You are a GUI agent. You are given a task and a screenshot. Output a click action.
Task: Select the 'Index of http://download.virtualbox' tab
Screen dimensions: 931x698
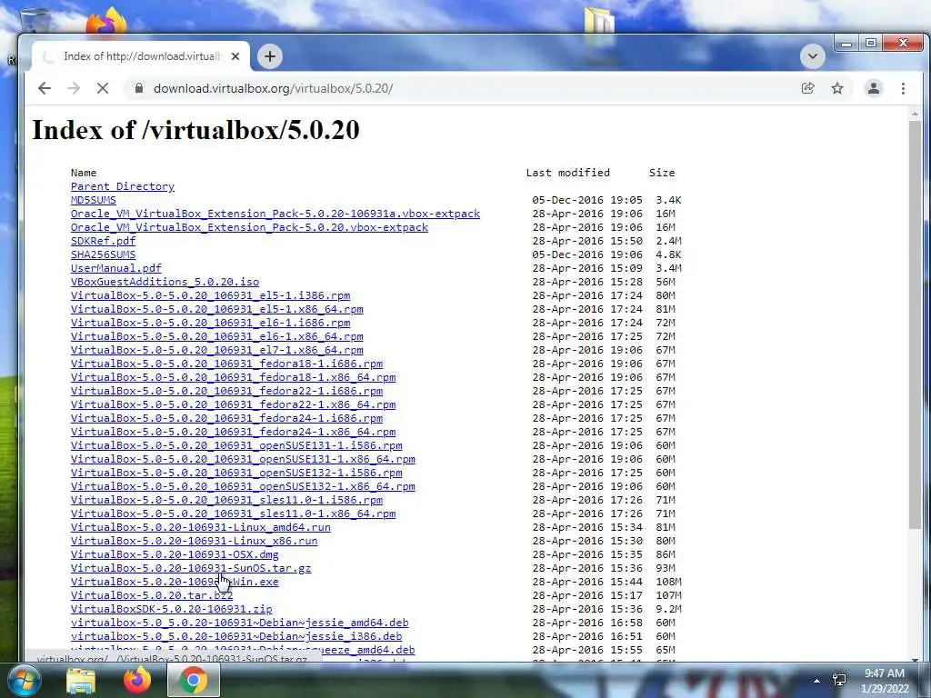click(140, 56)
